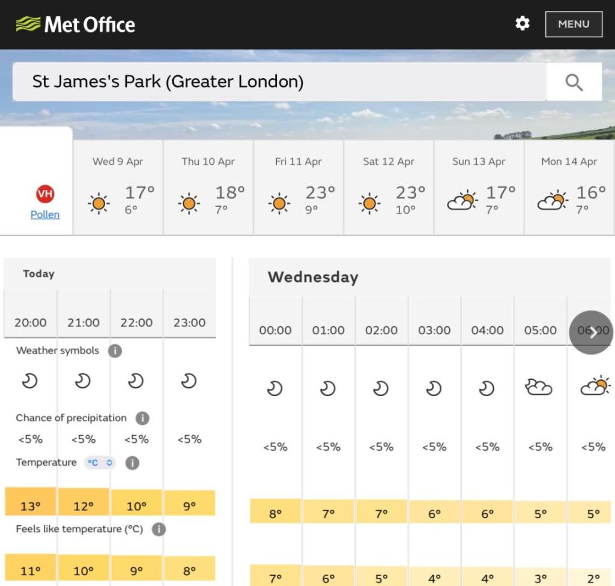Select the Sat 12 Apr forecast tab

tap(389, 188)
